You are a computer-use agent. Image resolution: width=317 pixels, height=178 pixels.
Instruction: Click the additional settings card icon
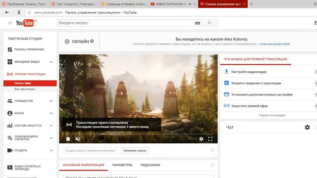(x=226, y=94)
